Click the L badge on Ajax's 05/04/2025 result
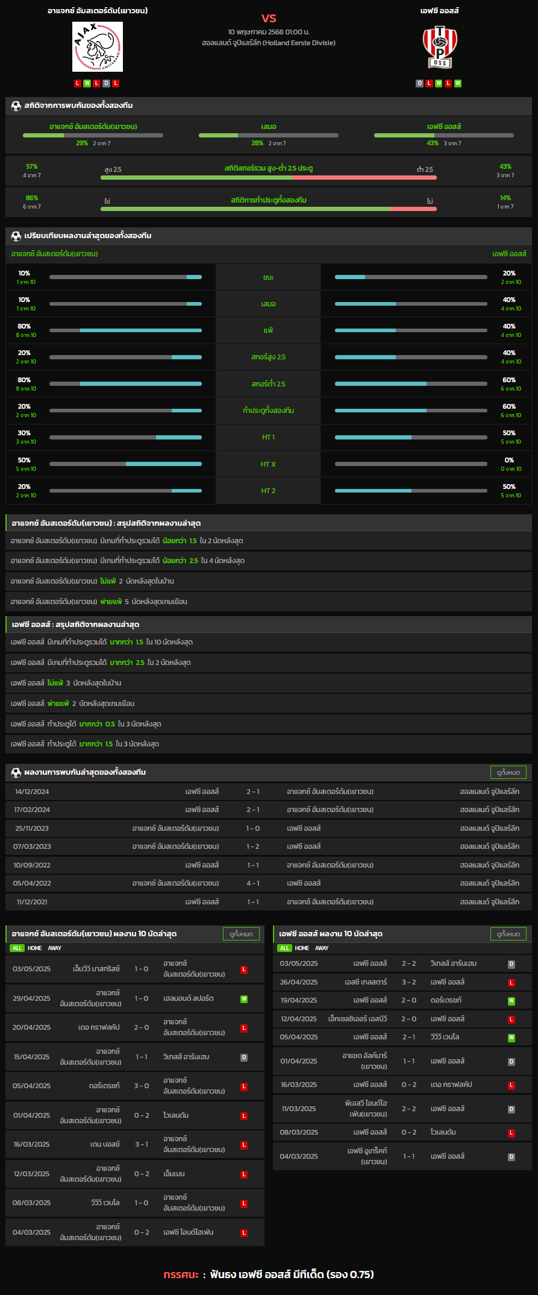 [x=244, y=1086]
